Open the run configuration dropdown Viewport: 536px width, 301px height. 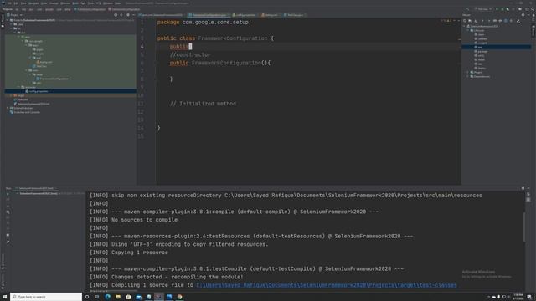[x=483, y=9]
